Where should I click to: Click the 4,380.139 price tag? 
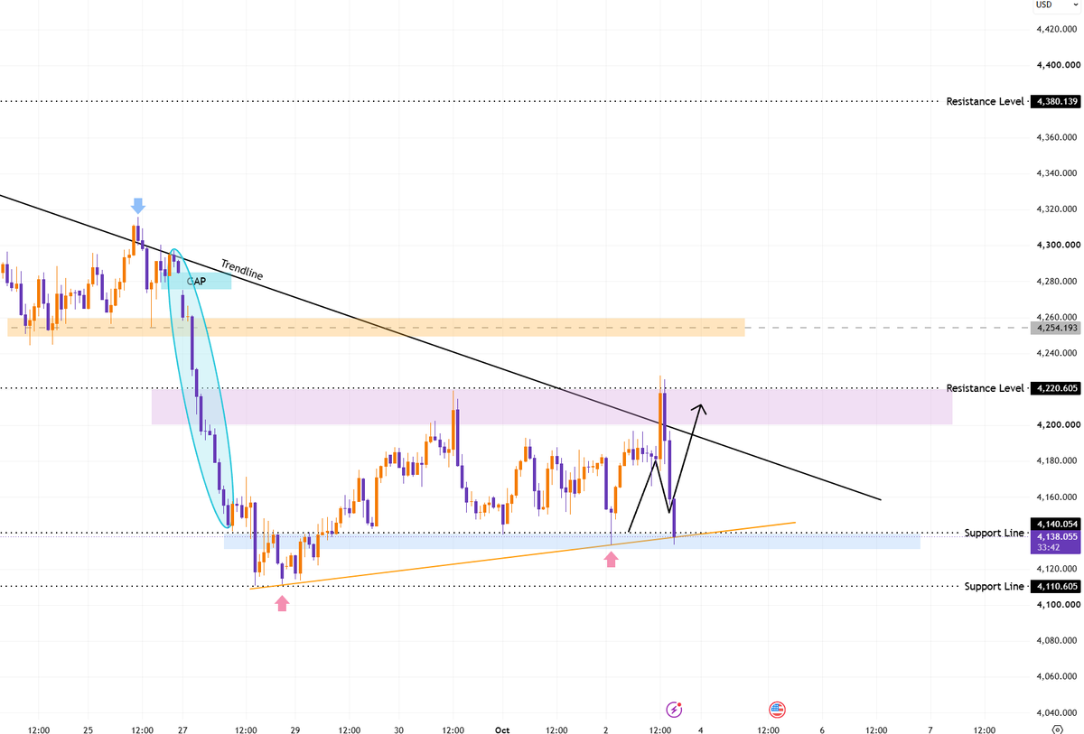pyautogui.click(x=1056, y=102)
